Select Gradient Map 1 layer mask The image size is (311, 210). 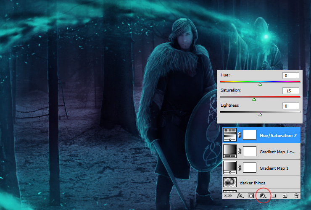tap(250, 168)
